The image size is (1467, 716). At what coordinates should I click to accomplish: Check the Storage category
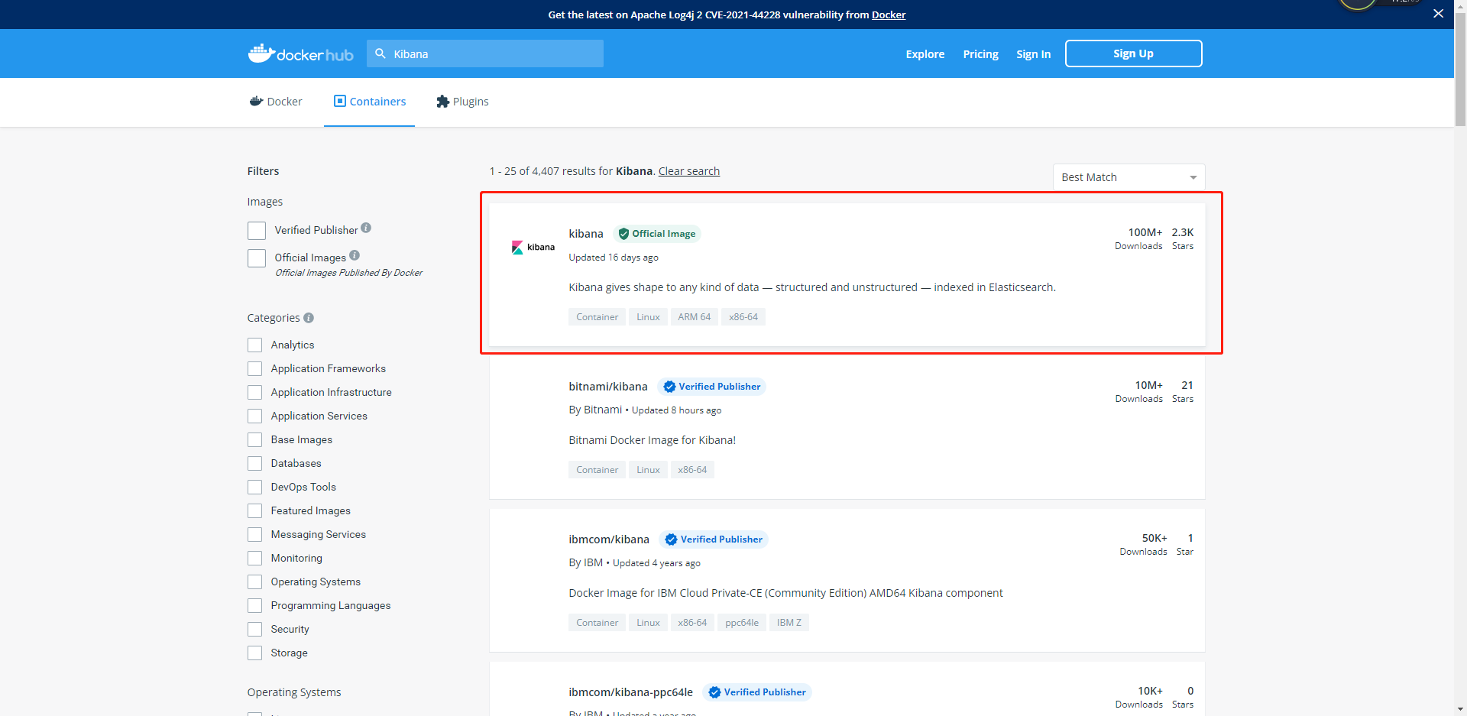[254, 653]
